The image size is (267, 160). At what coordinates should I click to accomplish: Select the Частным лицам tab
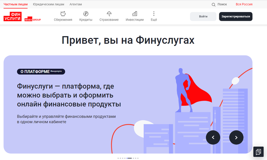point(16,4)
